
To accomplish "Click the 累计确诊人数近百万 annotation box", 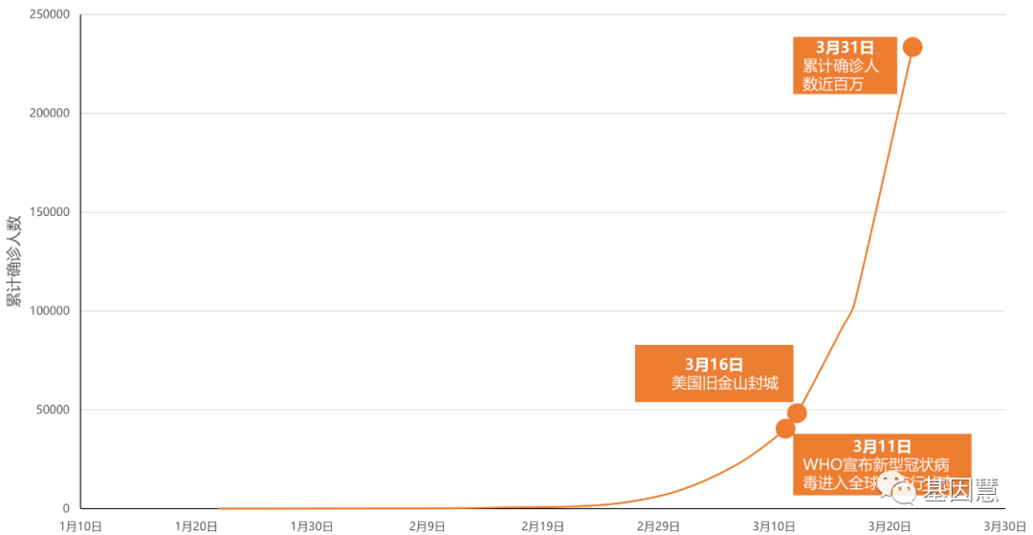I will pos(845,66).
